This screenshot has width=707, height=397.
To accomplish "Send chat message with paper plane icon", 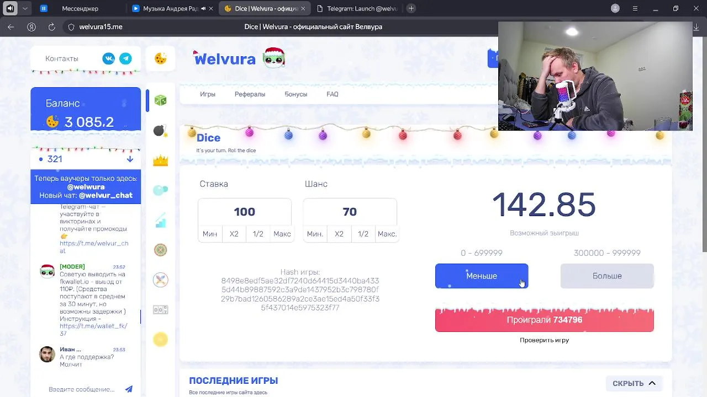I will tap(129, 389).
